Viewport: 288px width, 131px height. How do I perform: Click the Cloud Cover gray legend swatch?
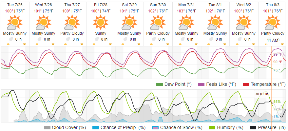click(47, 127)
